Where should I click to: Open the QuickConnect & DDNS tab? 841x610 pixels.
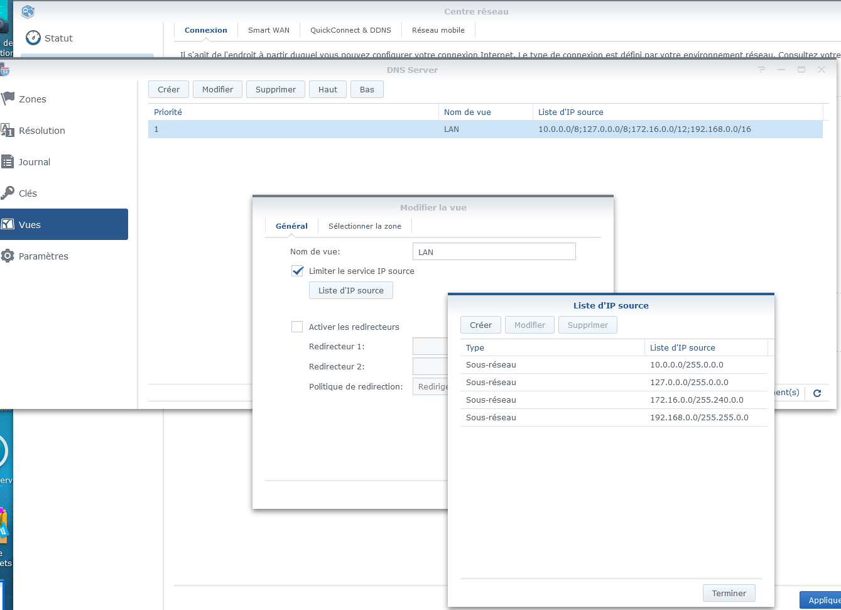tap(350, 30)
